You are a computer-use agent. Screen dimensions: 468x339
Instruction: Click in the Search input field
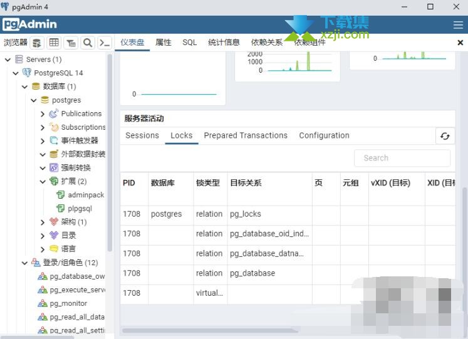coord(402,158)
